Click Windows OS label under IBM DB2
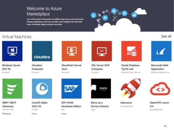This screenshot has height=130, width=174. pos(7,114)
